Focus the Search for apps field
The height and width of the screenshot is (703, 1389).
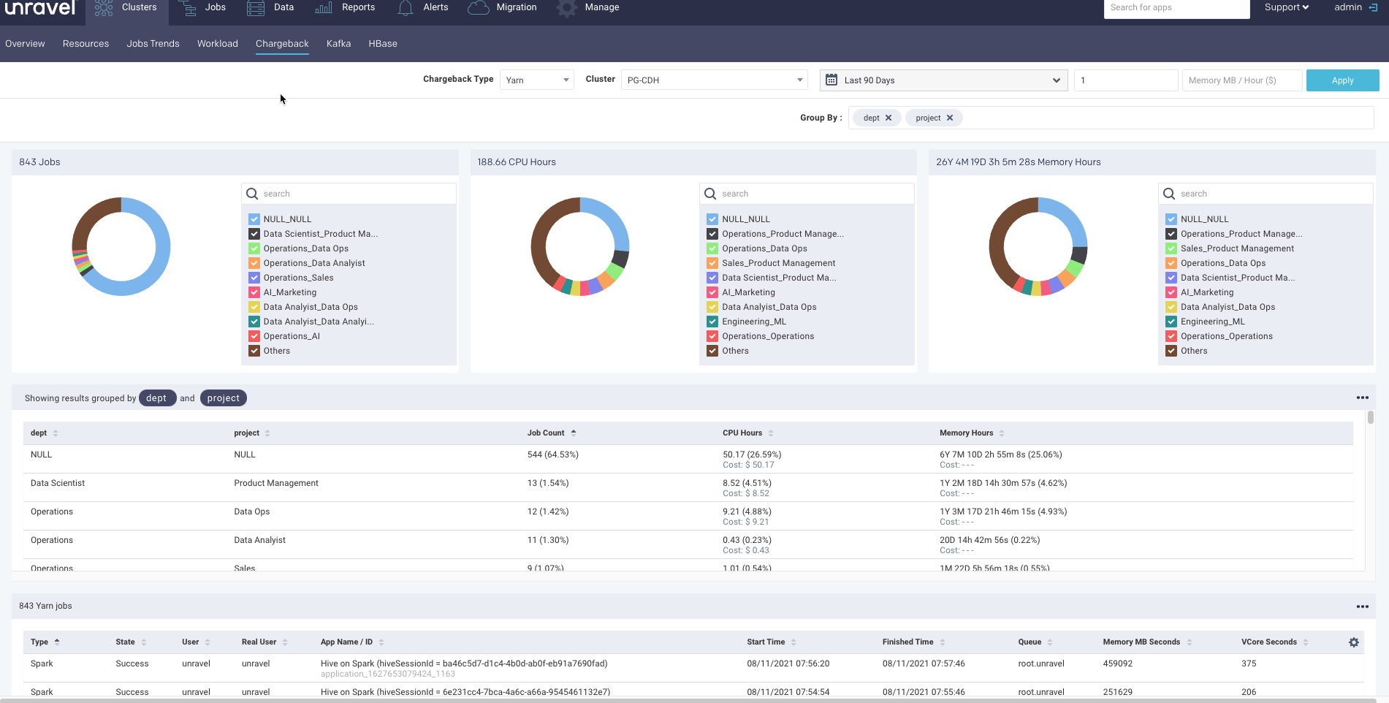(1176, 8)
